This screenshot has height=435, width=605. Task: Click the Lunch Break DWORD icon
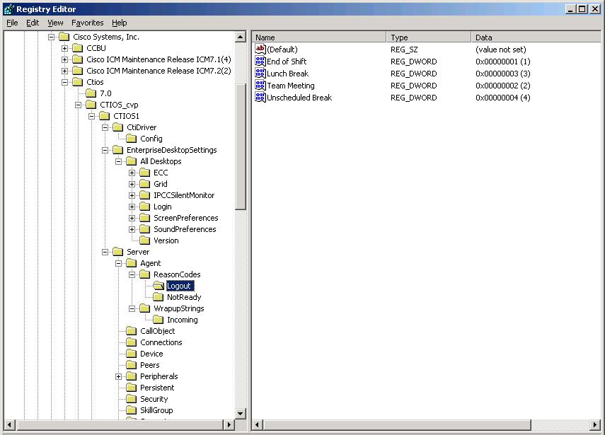(x=260, y=74)
